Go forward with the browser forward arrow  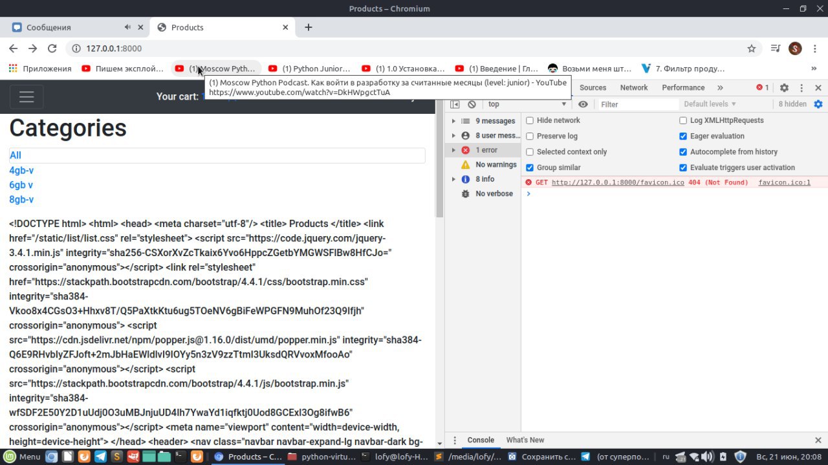point(32,49)
